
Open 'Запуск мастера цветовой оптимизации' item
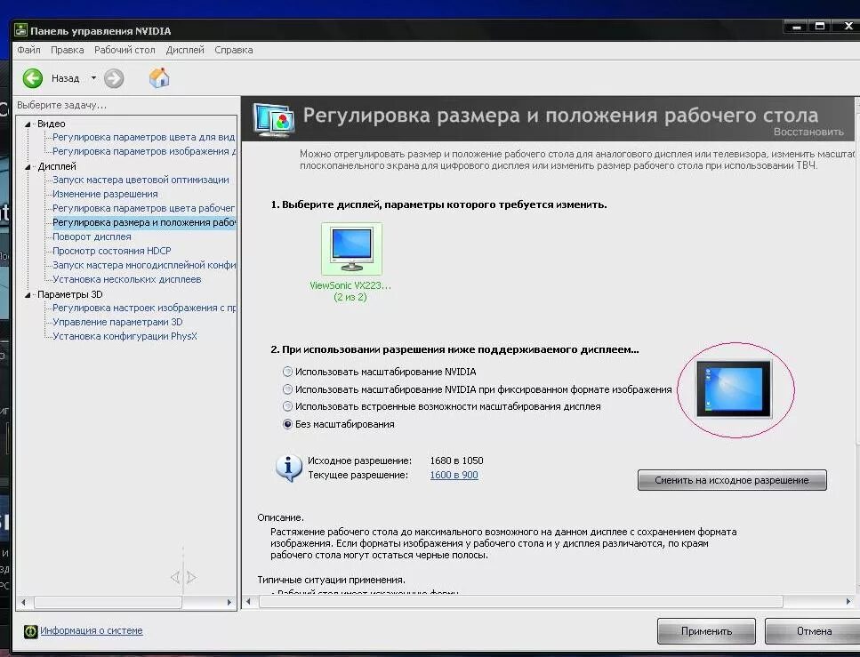pyautogui.click(x=141, y=180)
